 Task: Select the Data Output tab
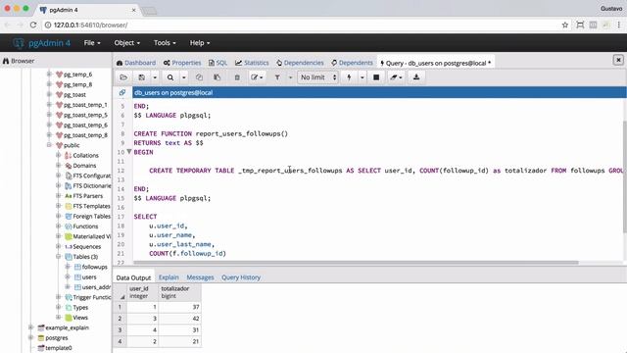coord(133,277)
